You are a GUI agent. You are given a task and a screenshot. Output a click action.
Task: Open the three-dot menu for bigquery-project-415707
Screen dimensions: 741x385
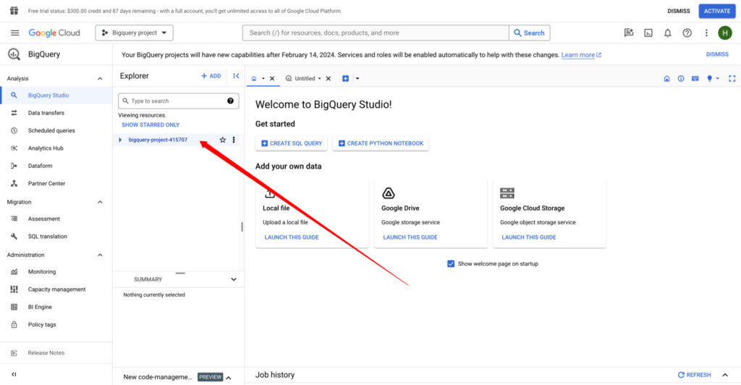(x=234, y=140)
